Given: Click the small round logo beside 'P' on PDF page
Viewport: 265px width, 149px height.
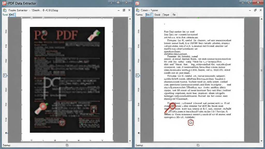Looking at the screenshot, I should [45, 33].
